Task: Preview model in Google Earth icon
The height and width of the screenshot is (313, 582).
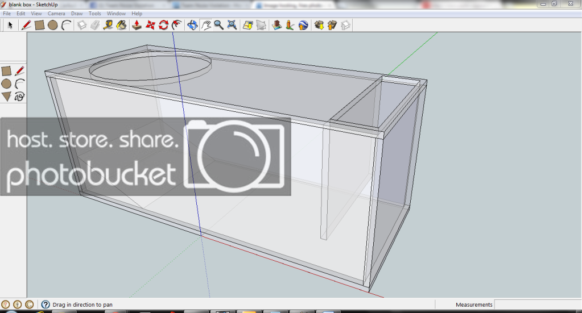Action: [303, 25]
